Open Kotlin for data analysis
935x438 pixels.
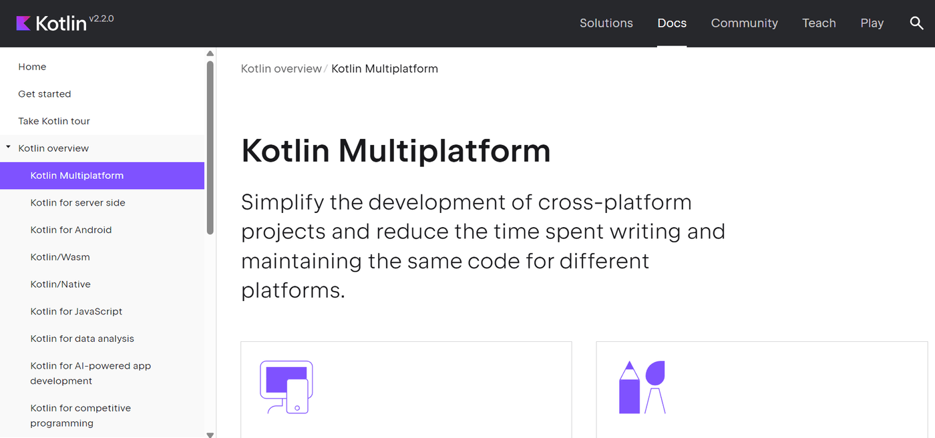point(102,339)
